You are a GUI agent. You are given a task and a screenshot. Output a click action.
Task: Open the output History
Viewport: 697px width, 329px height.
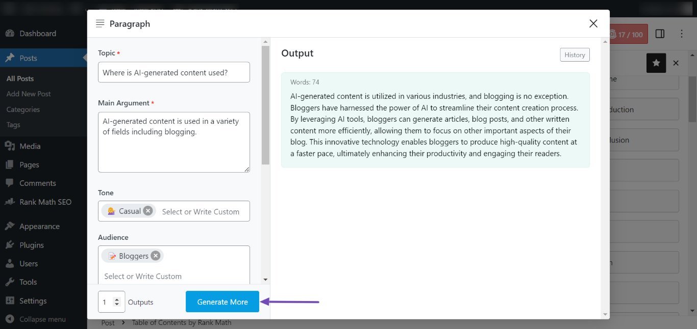(x=575, y=55)
